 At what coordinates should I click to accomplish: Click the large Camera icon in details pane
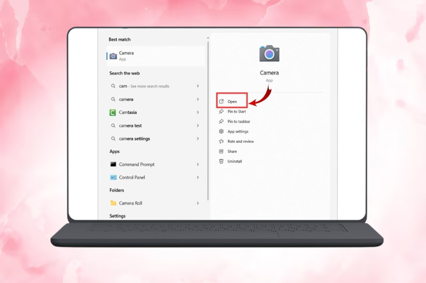click(x=269, y=53)
